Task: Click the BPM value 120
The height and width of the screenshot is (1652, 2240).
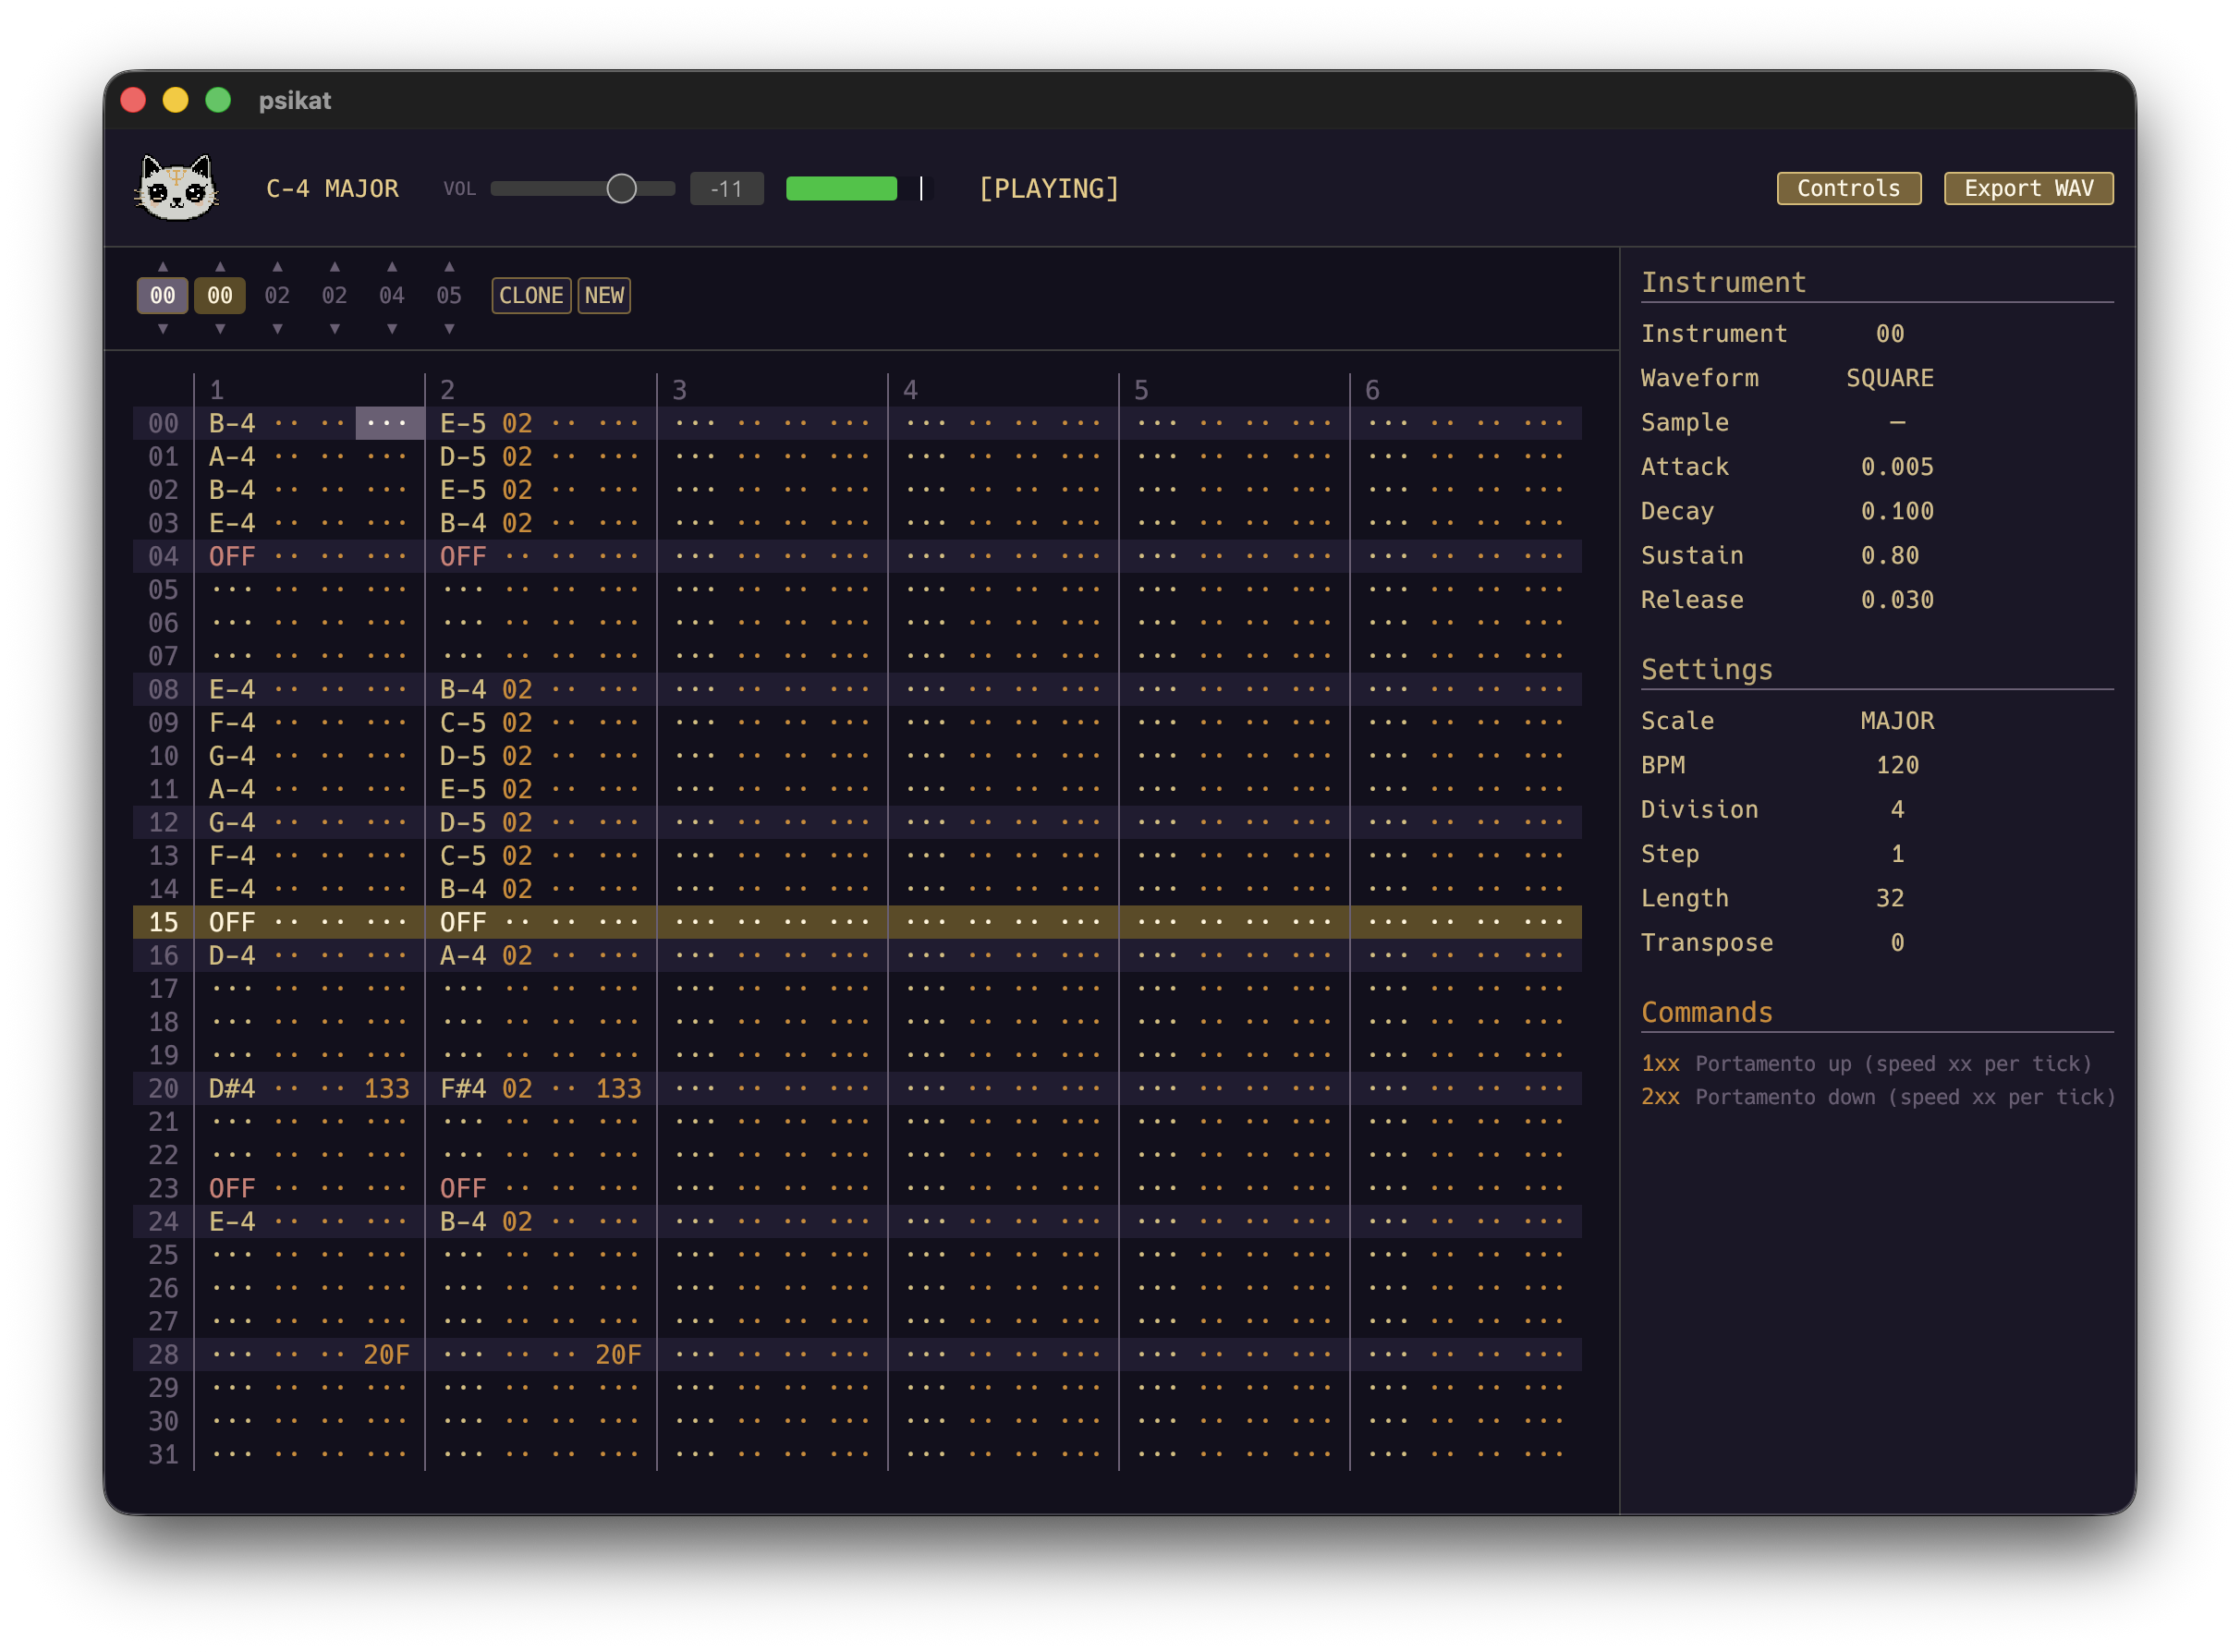Action: coord(1896,765)
